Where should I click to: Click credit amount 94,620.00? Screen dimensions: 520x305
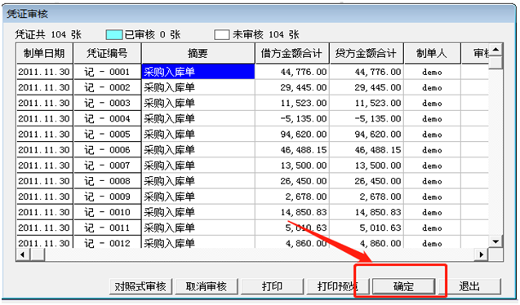click(x=378, y=134)
